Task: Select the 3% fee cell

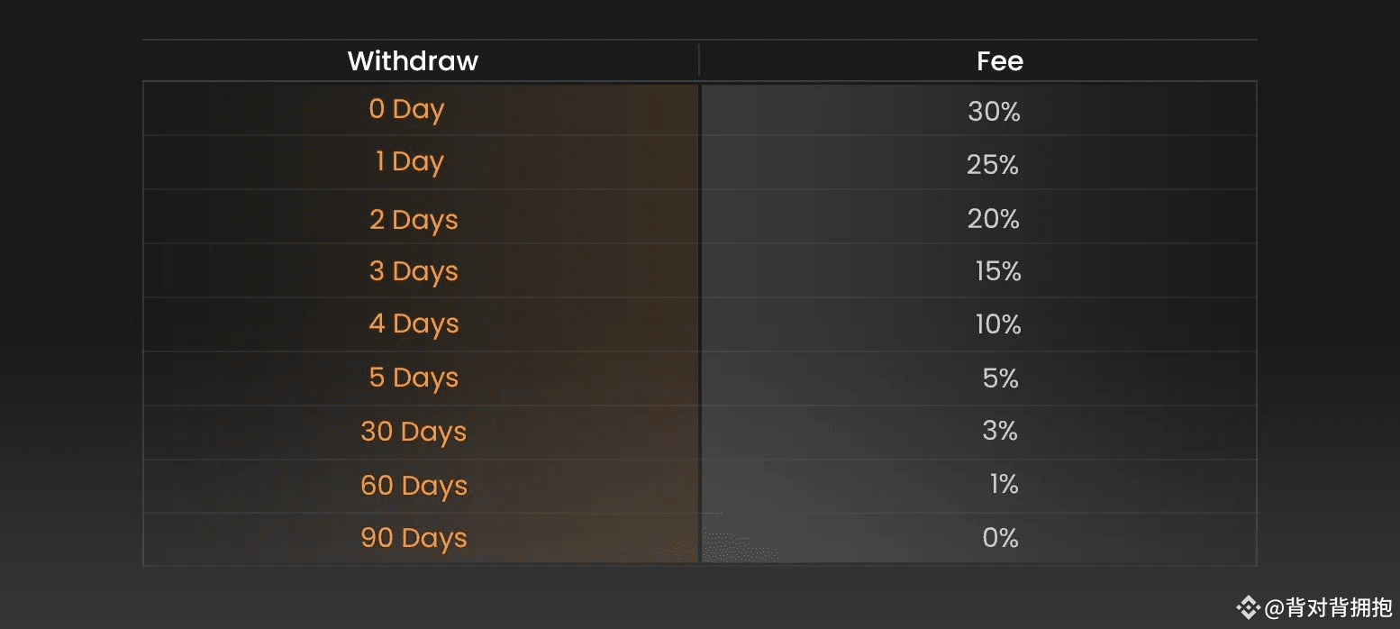Action: point(1000,431)
